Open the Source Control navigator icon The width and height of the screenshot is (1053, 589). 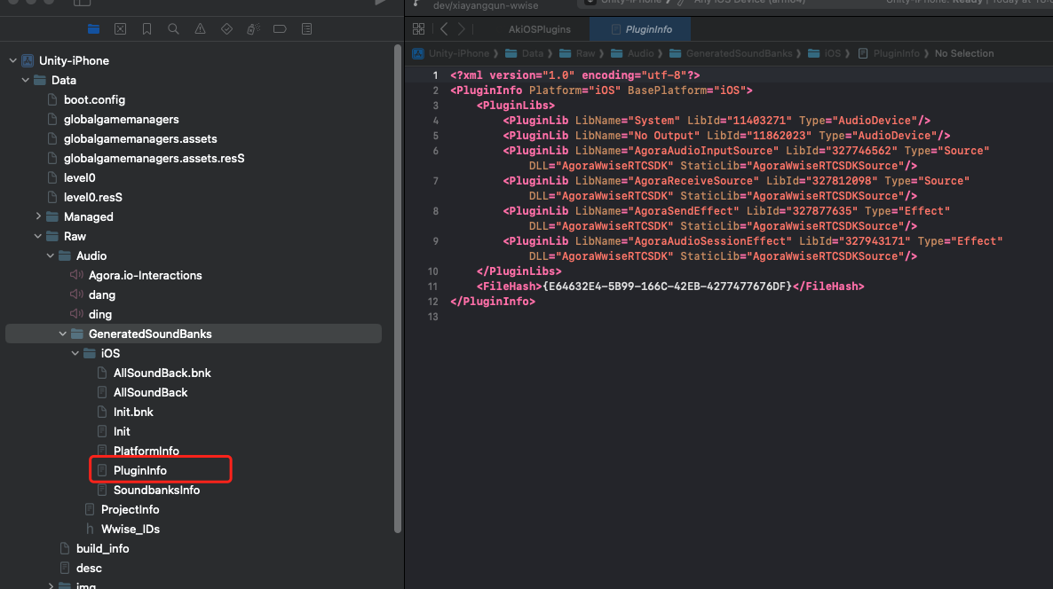point(120,29)
